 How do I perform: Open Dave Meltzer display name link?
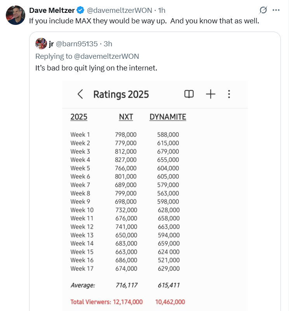click(52, 10)
